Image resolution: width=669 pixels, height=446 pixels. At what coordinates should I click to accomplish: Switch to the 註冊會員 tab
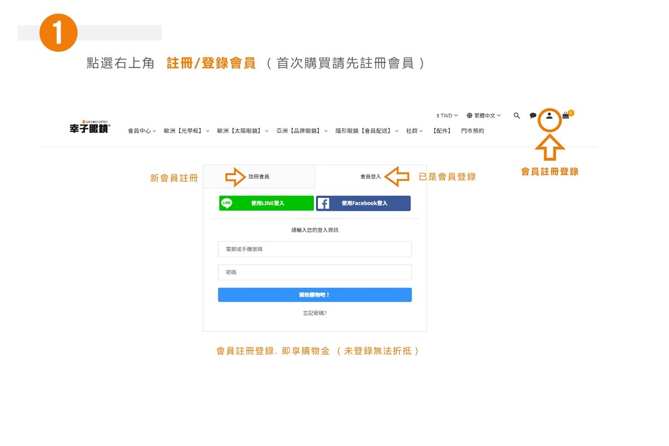pyautogui.click(x=259, y=176)
